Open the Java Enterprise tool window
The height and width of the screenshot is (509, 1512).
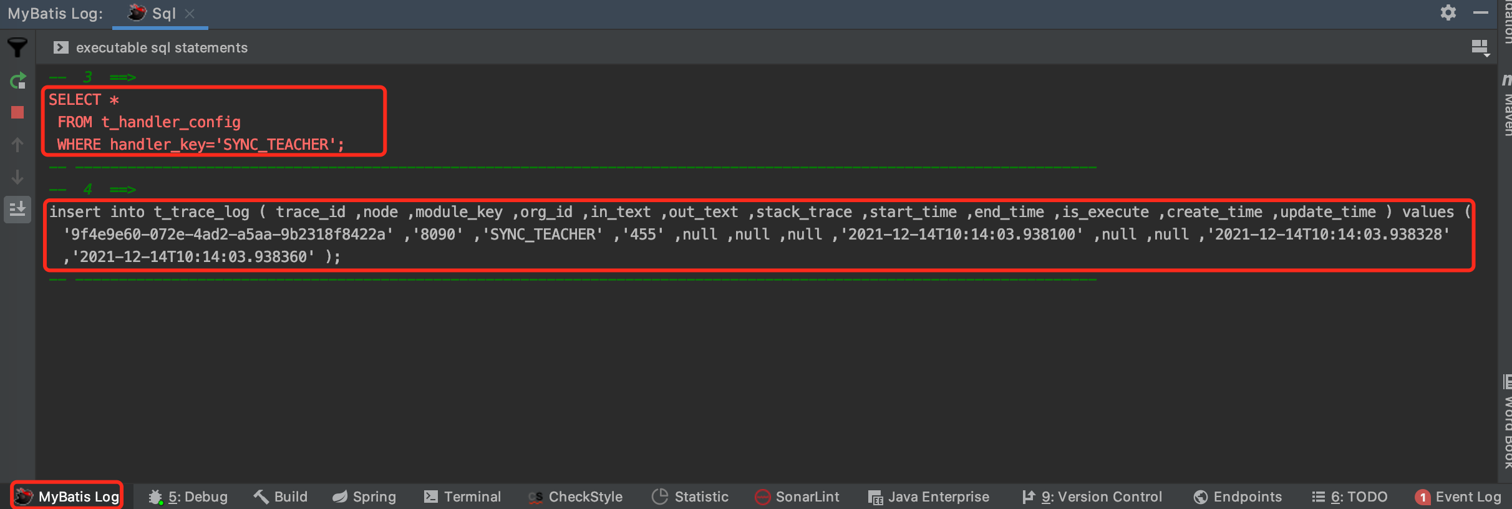pos(929,497)
